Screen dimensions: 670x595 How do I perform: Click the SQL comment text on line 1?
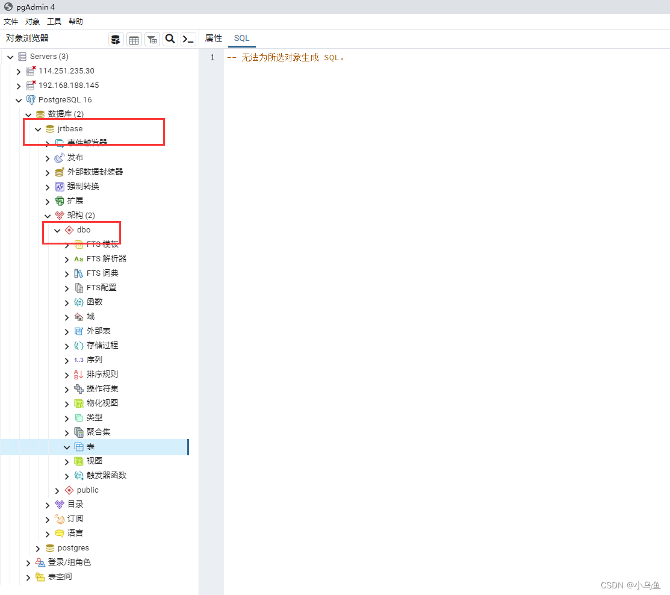click(x=285, y=58)
